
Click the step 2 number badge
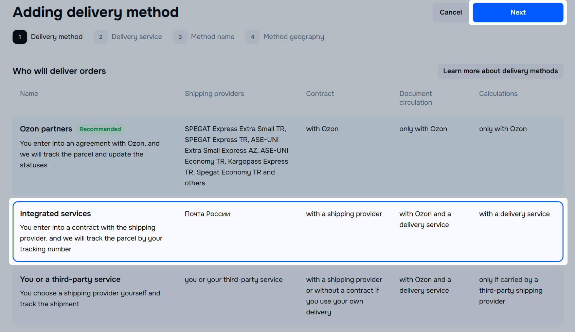101,37
